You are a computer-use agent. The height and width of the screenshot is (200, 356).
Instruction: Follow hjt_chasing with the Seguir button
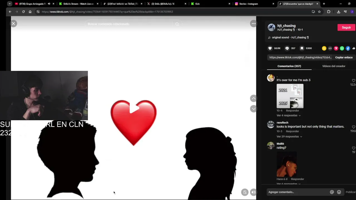tap(346, 27)
